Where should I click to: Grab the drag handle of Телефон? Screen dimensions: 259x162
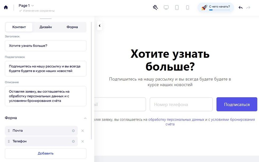9,141
